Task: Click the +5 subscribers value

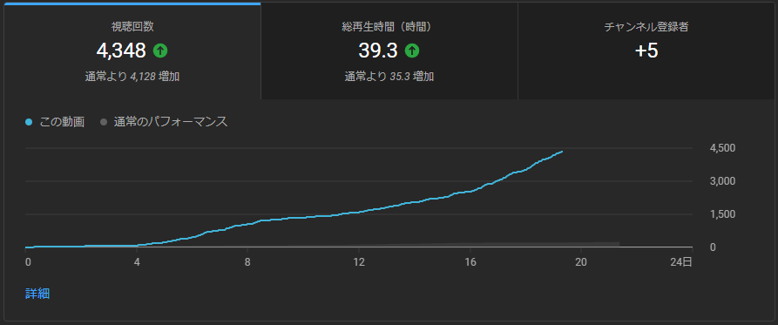Action: coord(646,51)
